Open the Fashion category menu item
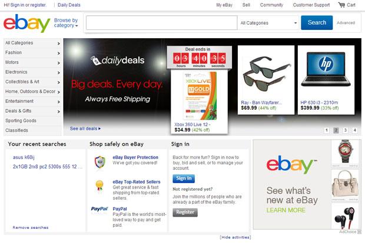 pos(32,53)
